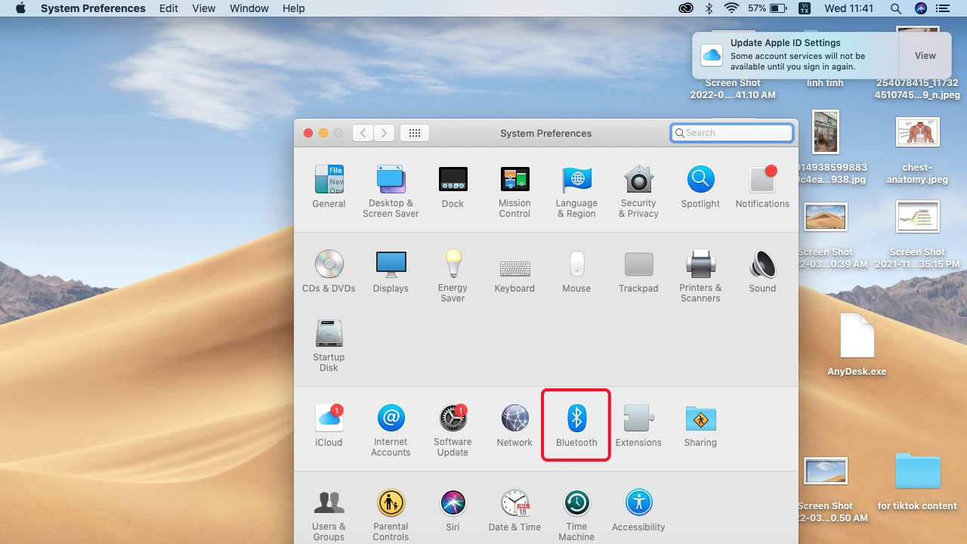Open Spotlight search in menu bar
This screenshot has width=967, height=544.
coord(896,8)
